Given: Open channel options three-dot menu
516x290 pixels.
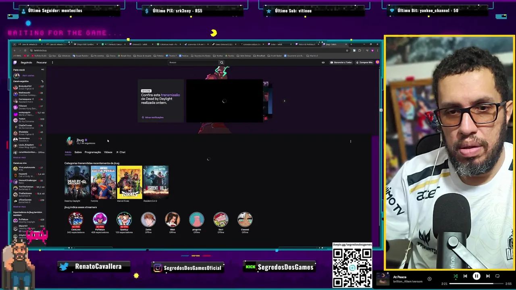Looking at the screenshot, I should pos(351,141).
